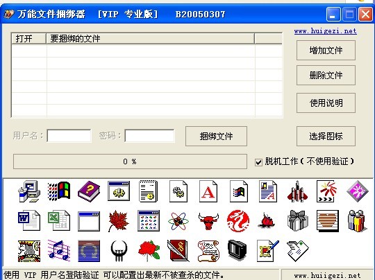Viewport: 375px width, 280px height.
Task: Click the 0 % progress bar
Action: [130, 161]
